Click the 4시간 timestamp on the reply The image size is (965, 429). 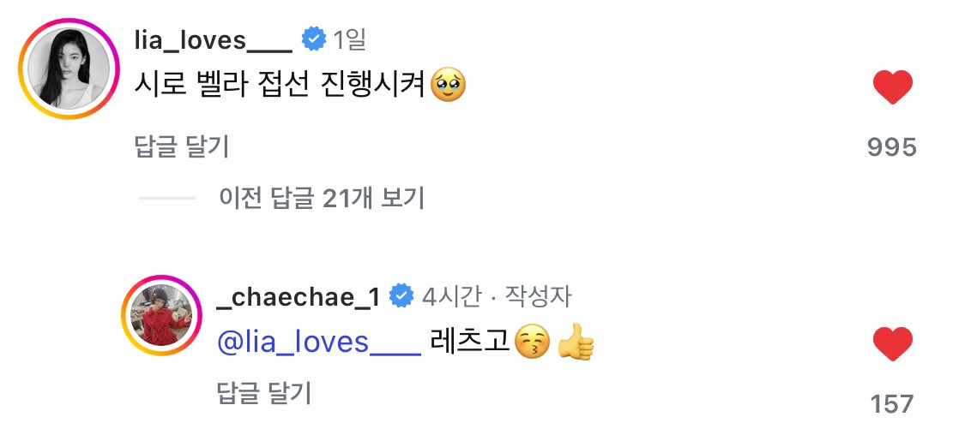tap(449, 297)
